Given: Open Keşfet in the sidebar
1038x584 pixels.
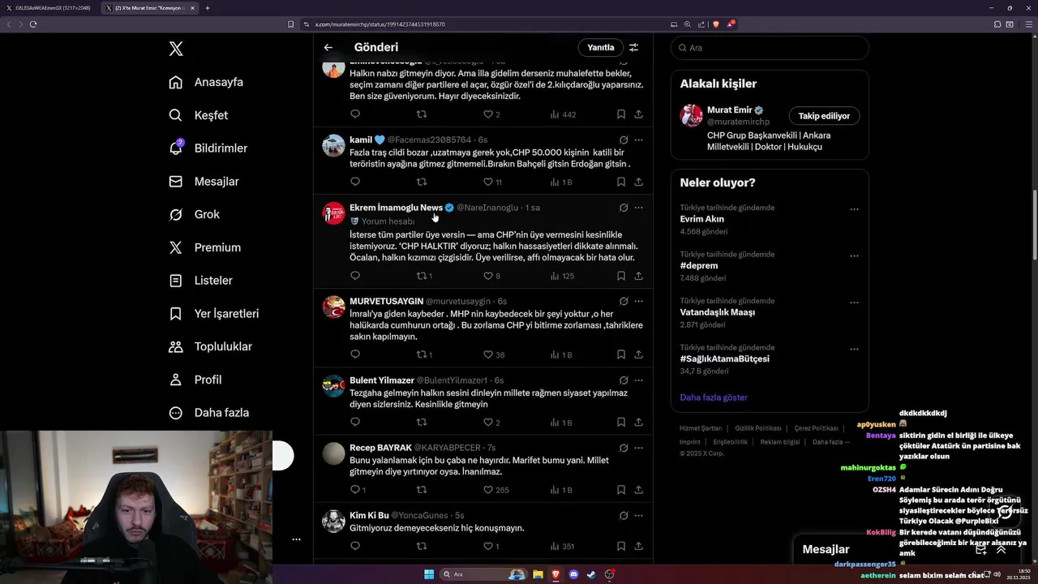Looking at the screenshot, I should [x=198, y=115].
